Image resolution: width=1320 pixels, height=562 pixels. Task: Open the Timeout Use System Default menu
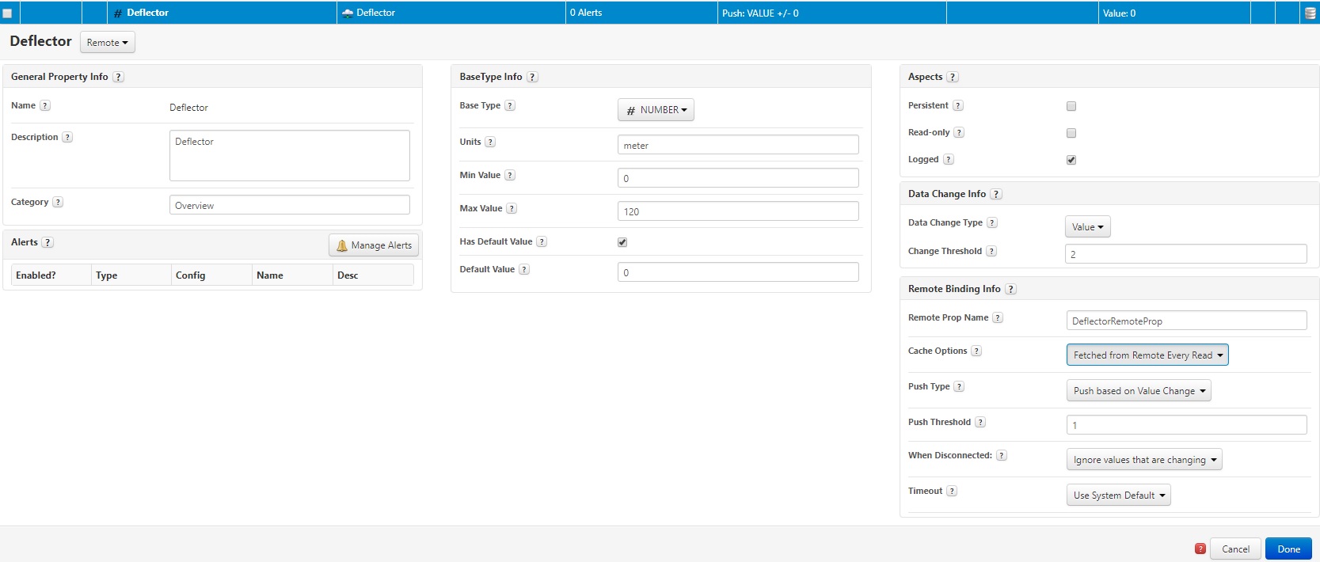pos(1118,496)
